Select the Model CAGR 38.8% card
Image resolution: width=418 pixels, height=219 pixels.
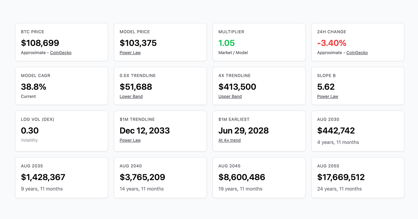[x=61, y=86]
